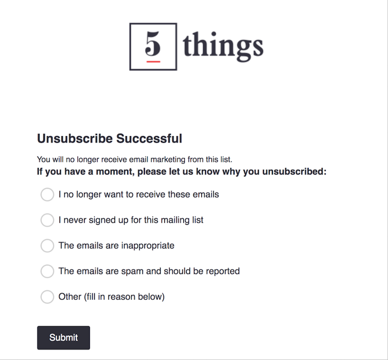This screenshot has width=388, height=360.
Task: Click the 'You will no longer receive' message
Action: pos(135,160)
